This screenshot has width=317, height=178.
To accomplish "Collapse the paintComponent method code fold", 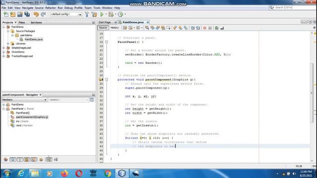I will coord(106,80).
